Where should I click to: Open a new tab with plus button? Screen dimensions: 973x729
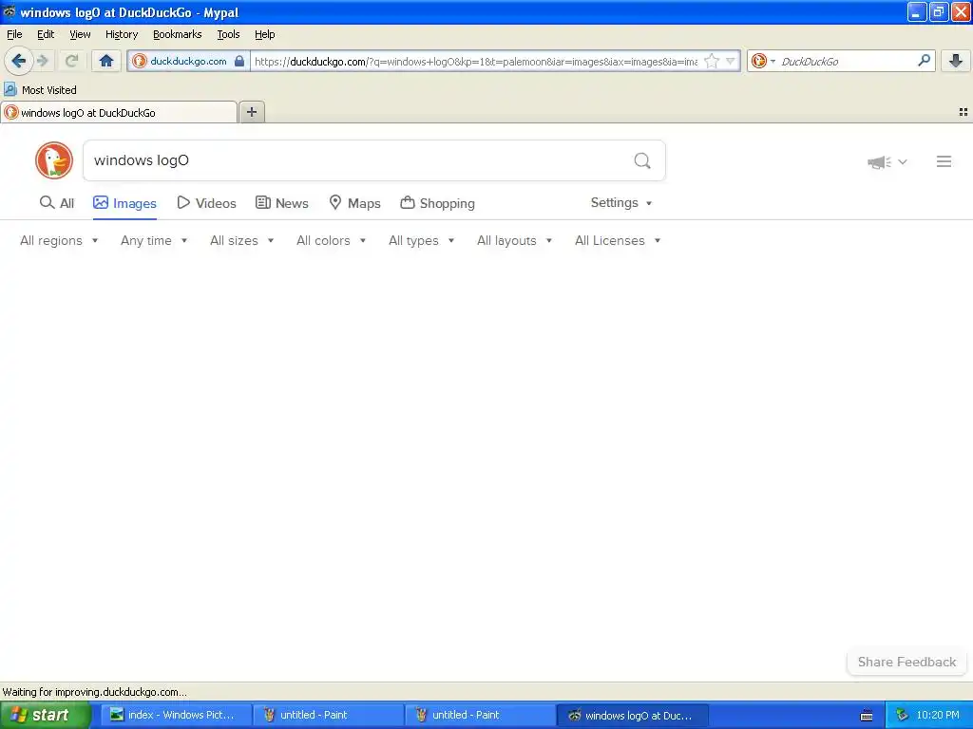click(x=251, y=112)
